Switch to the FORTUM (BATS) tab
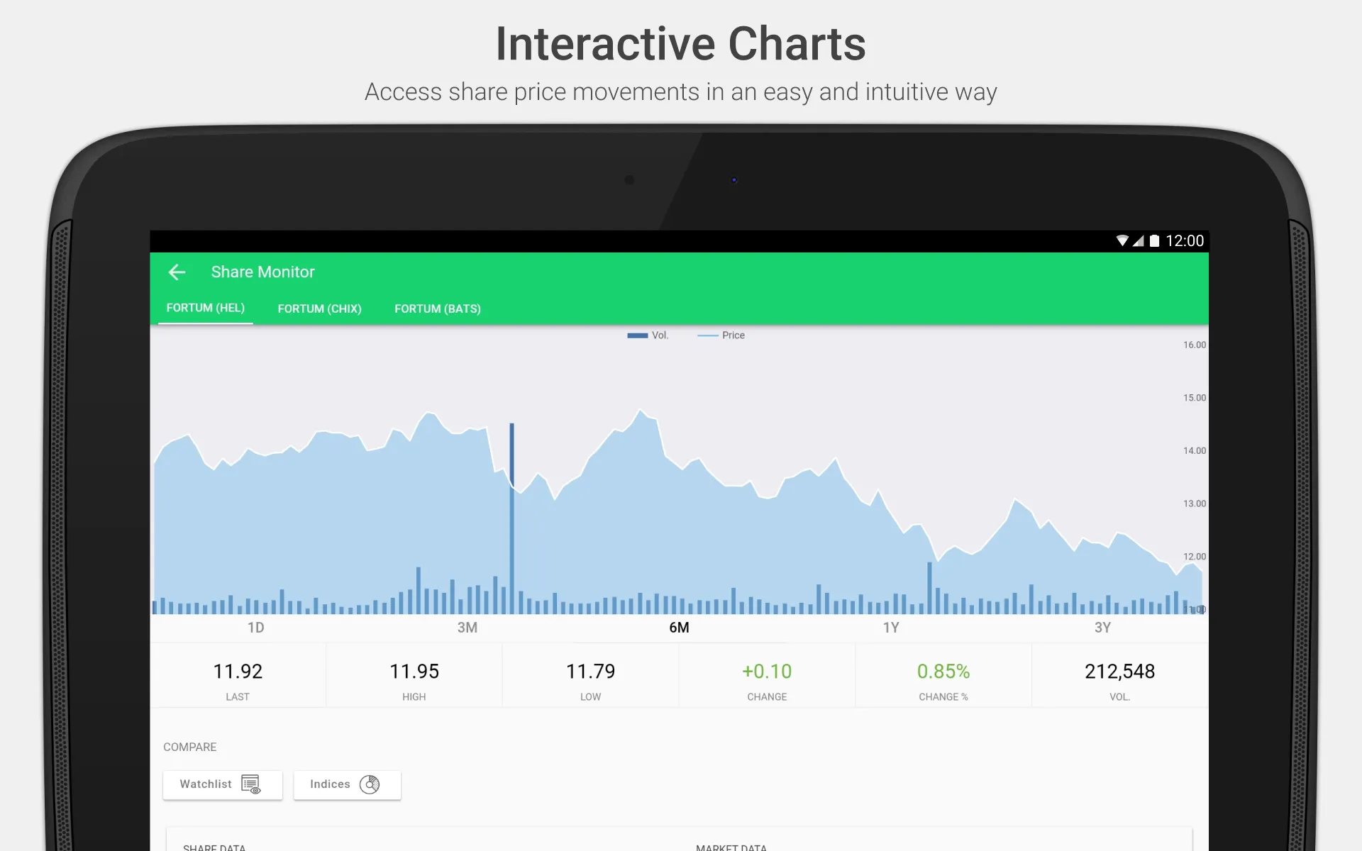Screen dimensions: 1362x851 (x=438, y=308)
